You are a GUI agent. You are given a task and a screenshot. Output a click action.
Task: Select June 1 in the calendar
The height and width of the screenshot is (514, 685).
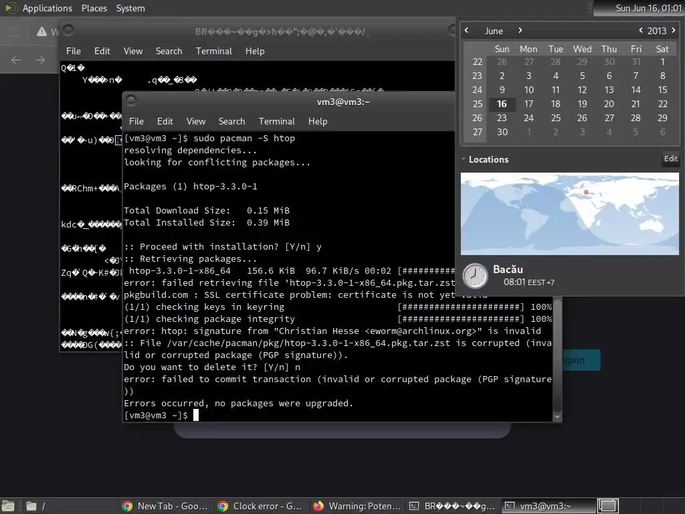point(662,62)
